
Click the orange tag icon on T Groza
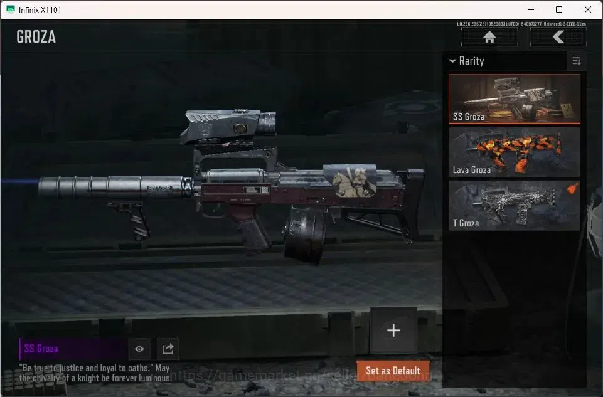point(573,188)
